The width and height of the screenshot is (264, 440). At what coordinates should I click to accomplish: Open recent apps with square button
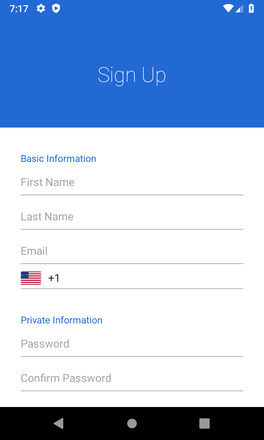point(205,423)
